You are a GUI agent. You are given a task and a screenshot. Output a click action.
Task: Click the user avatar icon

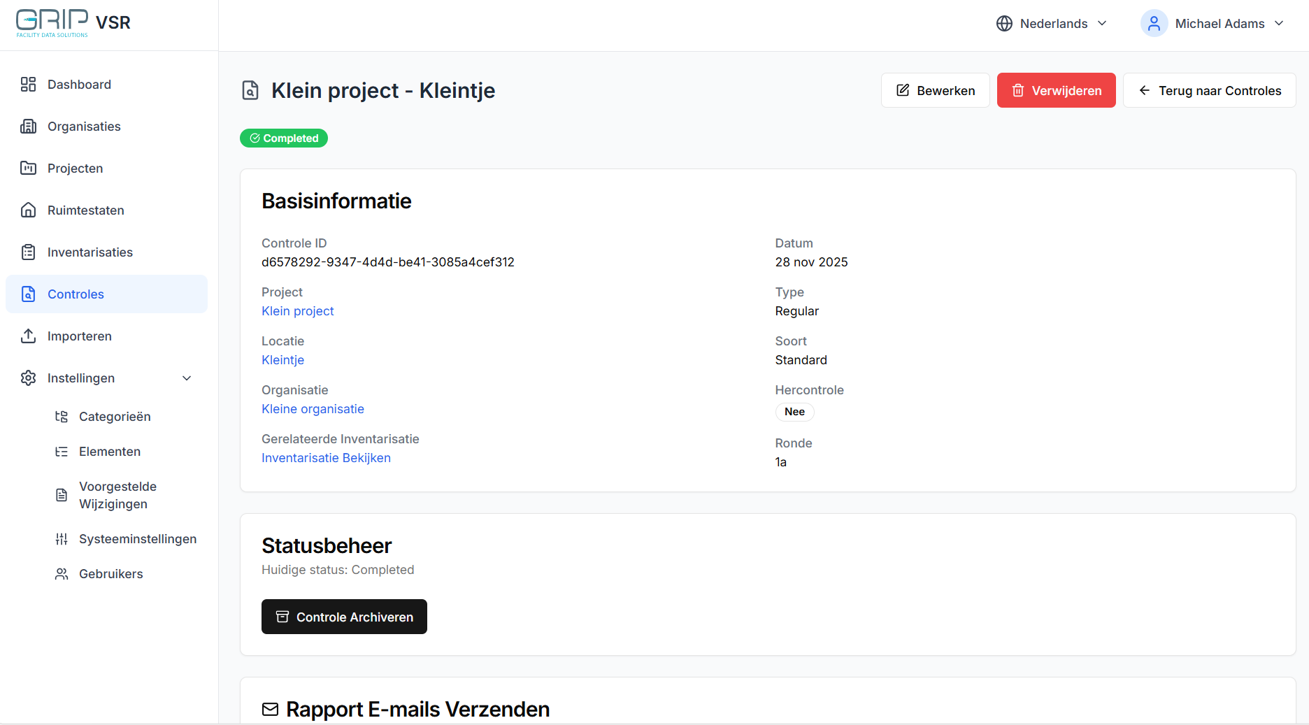[x=1154, y=24]
